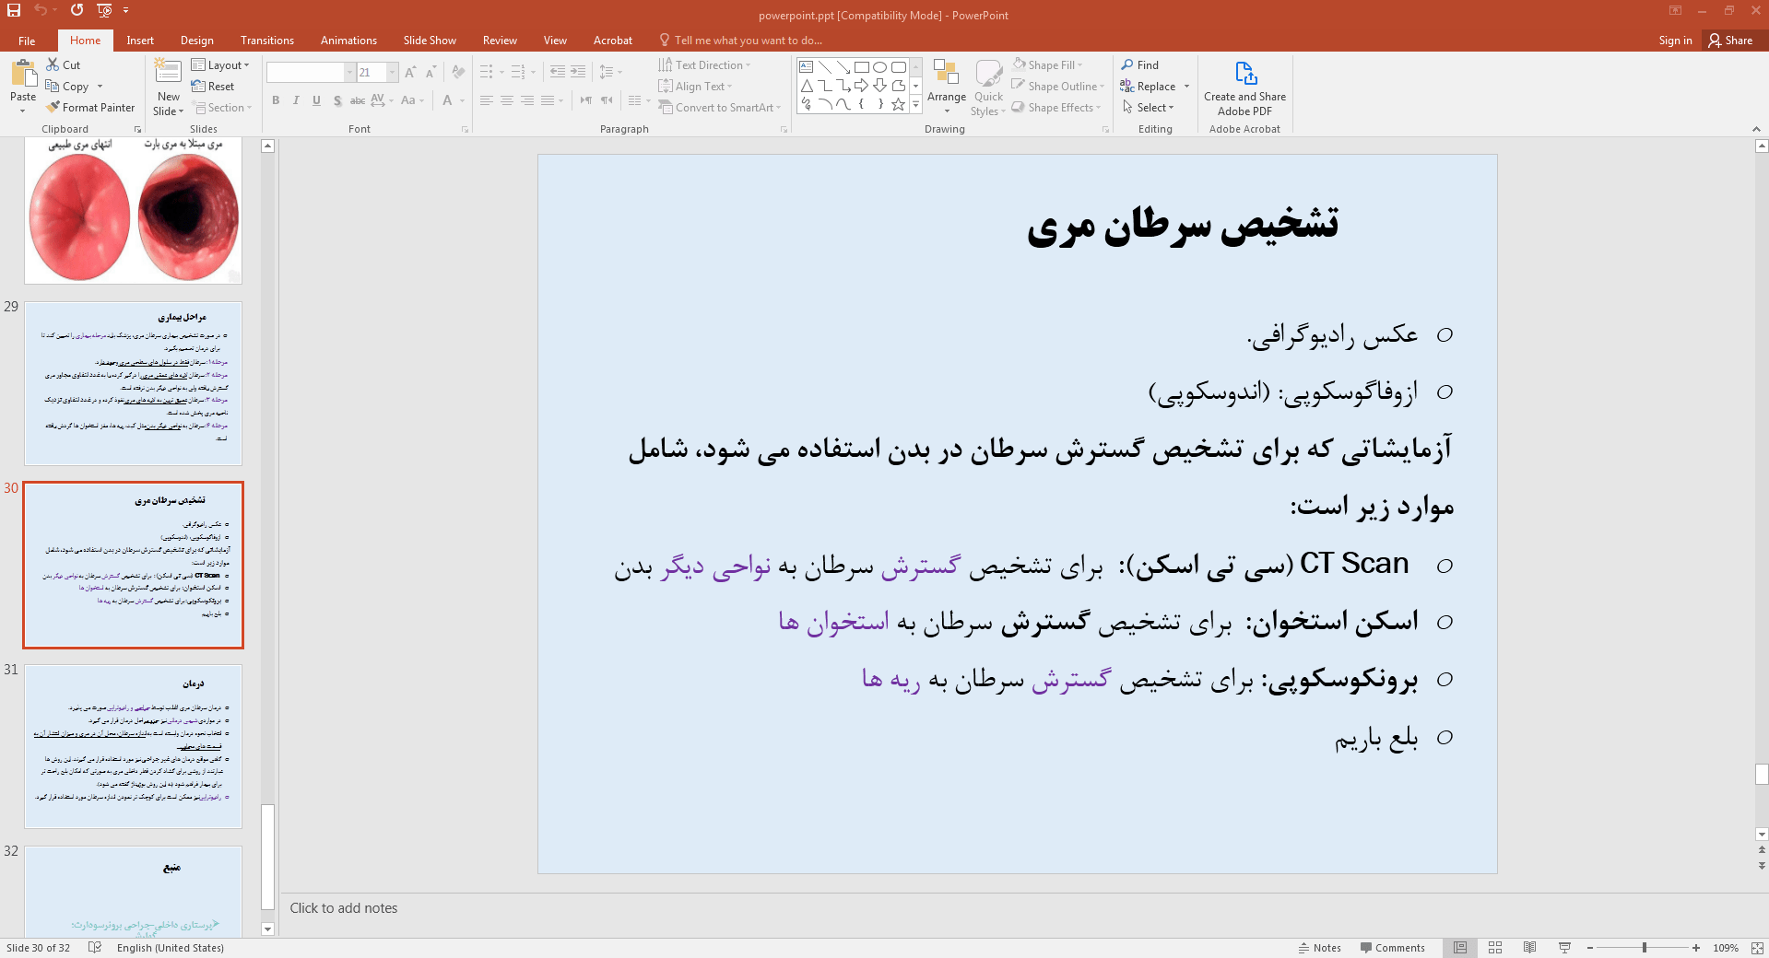Expand the Section dropdown
Viewport: 1769px width, 958px height.
221,107
